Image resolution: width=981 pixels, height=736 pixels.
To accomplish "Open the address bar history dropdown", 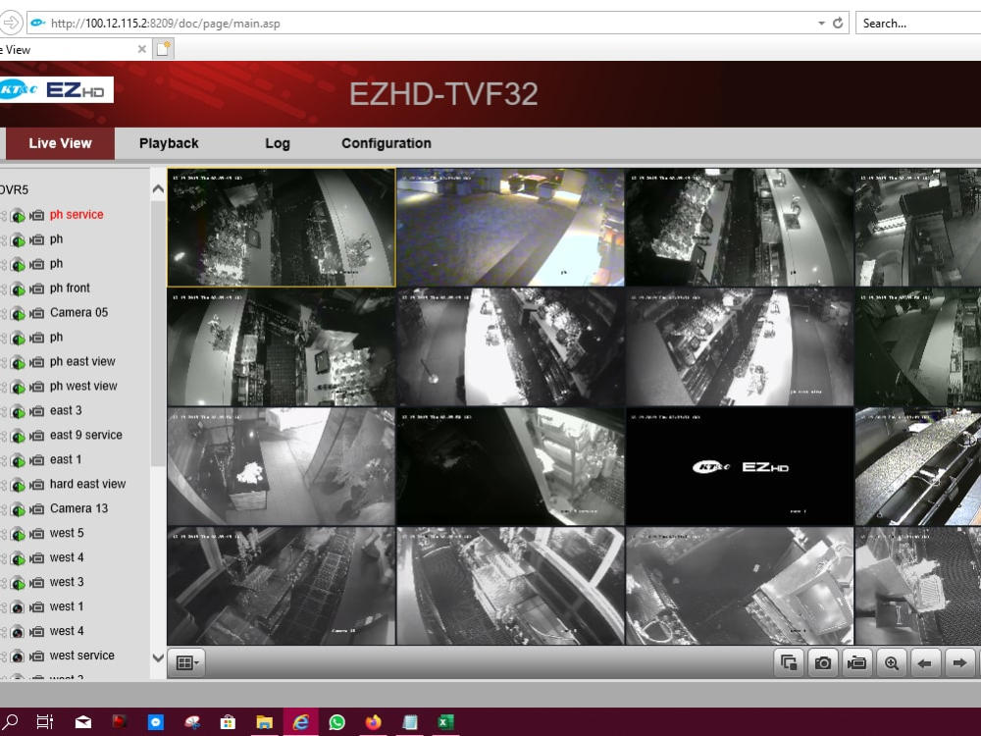I will (821, 24).
